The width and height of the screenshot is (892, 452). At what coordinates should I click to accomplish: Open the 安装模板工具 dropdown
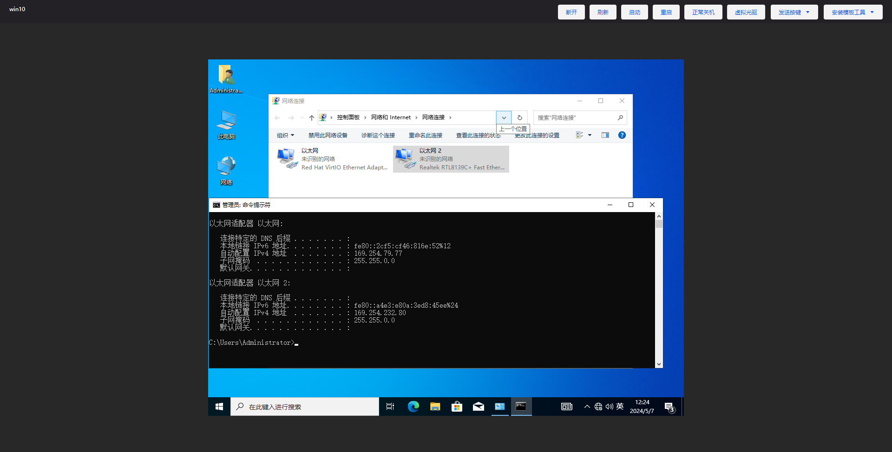853,13
